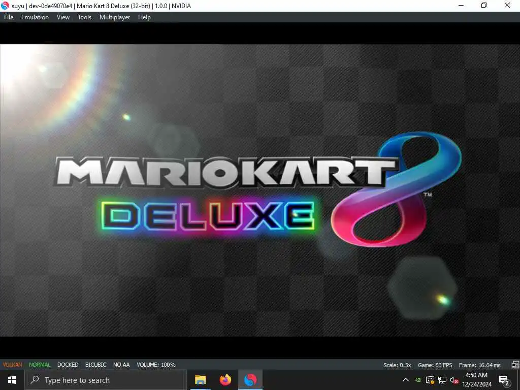
Task: Click the suyu logo in the title bar
Action: click(x=5, y=6)
